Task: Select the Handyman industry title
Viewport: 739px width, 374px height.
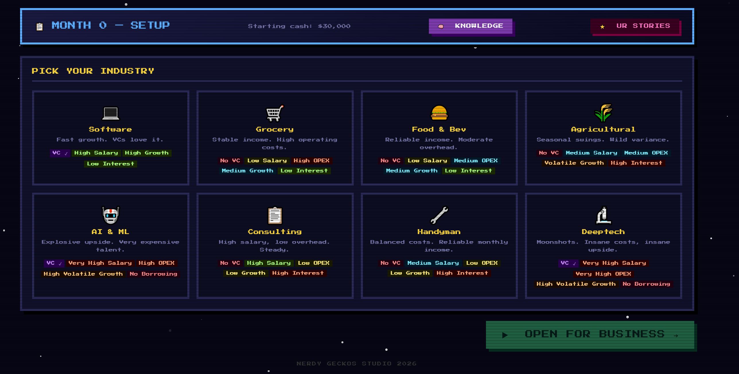Action: (439, 232)
